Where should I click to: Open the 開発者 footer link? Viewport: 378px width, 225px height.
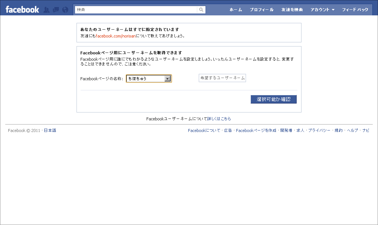click(286, 130)
